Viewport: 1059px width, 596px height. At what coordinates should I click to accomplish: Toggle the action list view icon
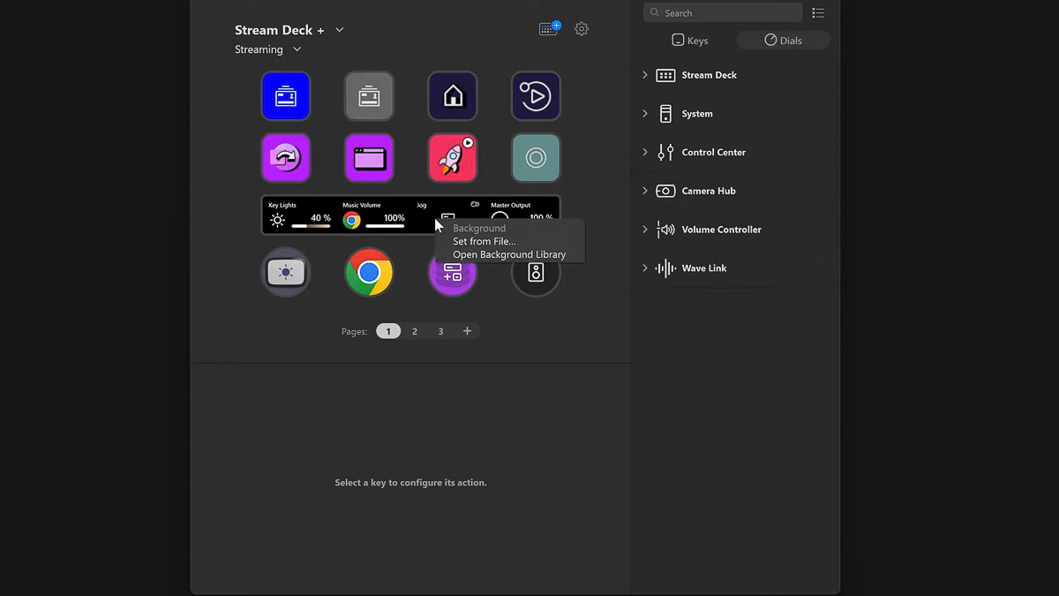pos(818,13)
